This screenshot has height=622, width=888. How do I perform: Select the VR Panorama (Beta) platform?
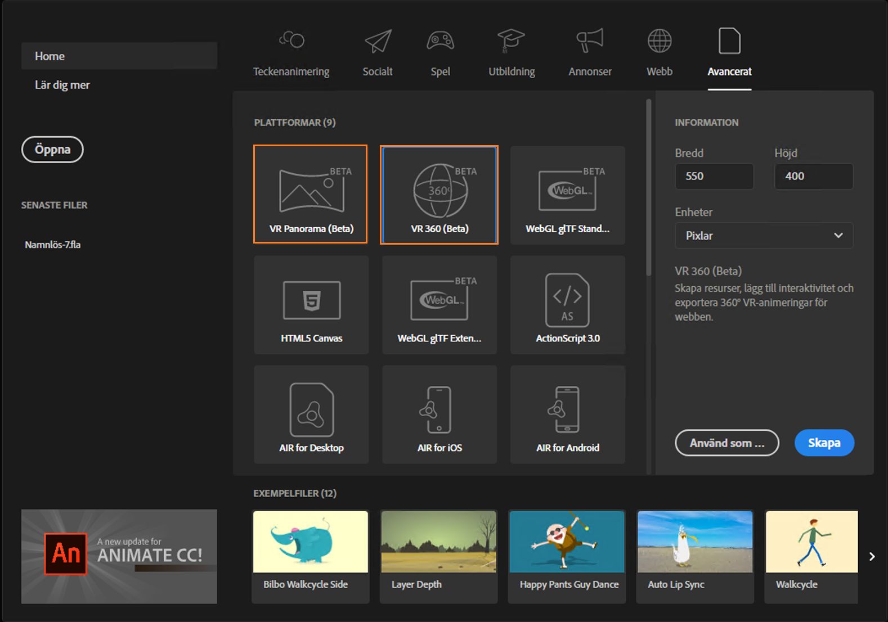pos(311,194)
